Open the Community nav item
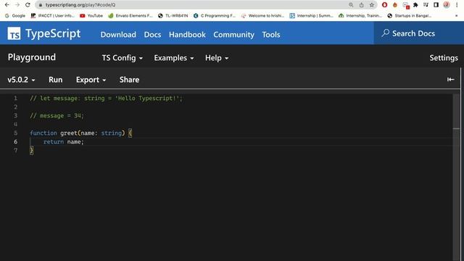The height and width of the screenshot is (261, 464). [x=233, y=34]
